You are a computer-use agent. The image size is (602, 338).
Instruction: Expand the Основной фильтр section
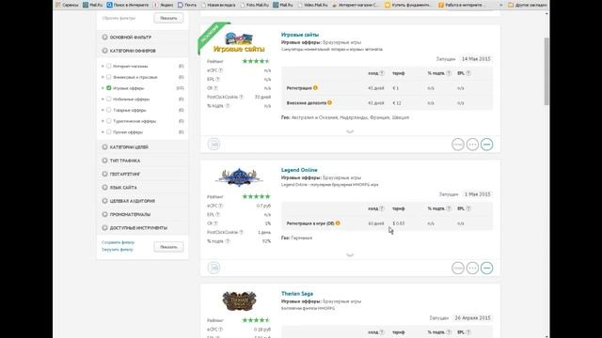(x=142, y=38)
